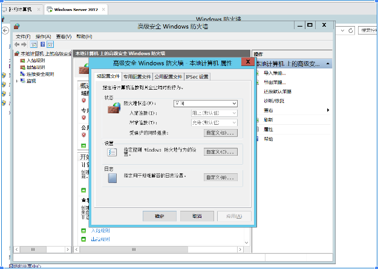Image resolution: width=378 pixels, height=269 pixels.
Task: Click 导入策略... in actions pane
Action: 275,73
